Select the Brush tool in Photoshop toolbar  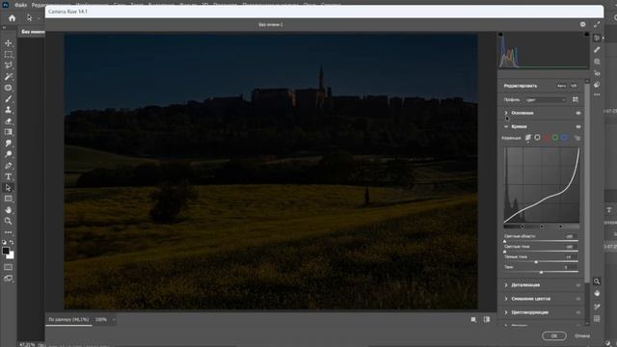tap(9, 98)
